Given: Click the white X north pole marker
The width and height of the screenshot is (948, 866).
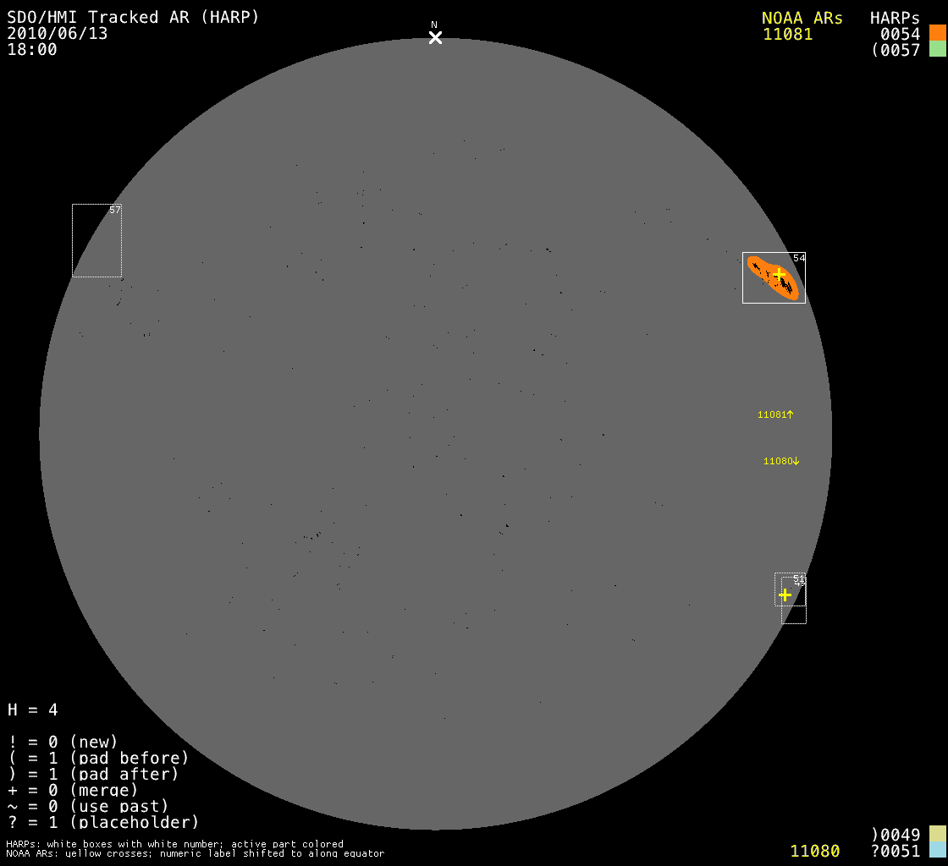Looking at the screenshot, I should coord(435,37).
